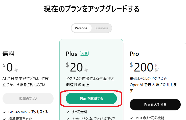This screenshot has height=120, width=186.
Task: Switch to the Business plans tab
Action: (101, 28)
